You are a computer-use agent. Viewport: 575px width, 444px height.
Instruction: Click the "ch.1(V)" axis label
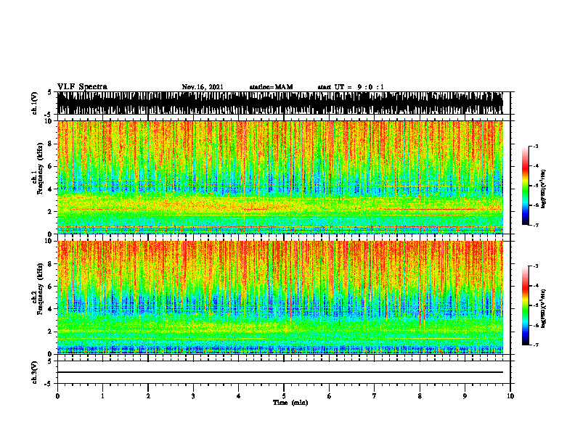coord(35,103)
